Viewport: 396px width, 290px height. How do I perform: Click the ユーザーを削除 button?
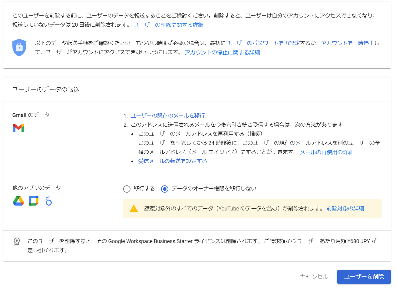(x=364, y=277)
